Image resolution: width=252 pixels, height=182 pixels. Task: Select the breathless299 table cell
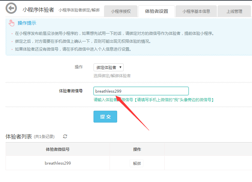pos(58,163)
